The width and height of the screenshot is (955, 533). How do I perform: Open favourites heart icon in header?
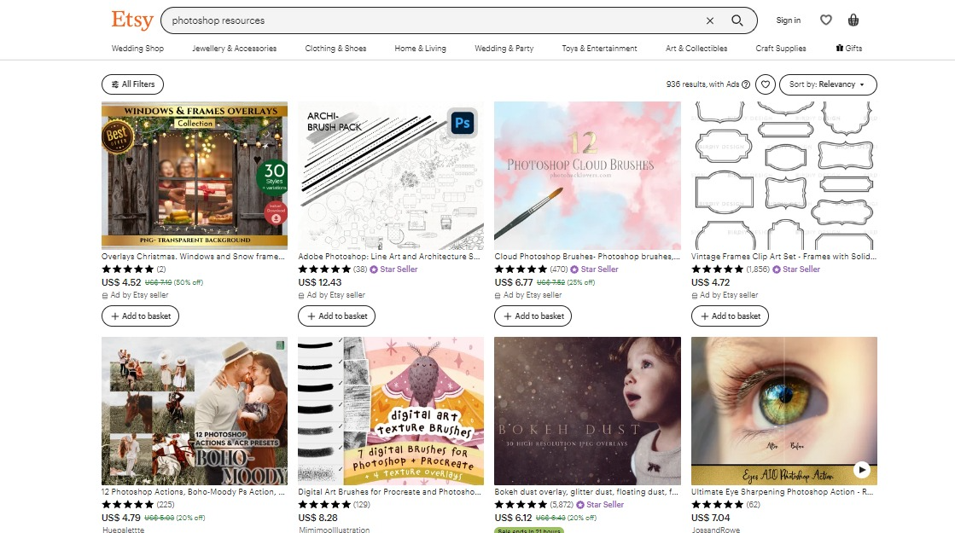click(826, 20)
